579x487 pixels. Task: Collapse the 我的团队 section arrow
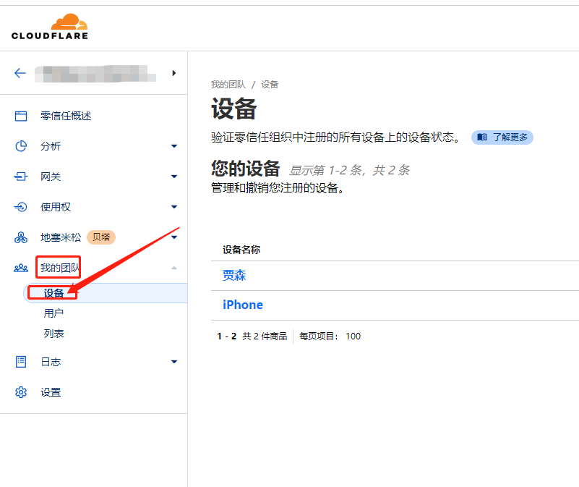pos(173,268)
